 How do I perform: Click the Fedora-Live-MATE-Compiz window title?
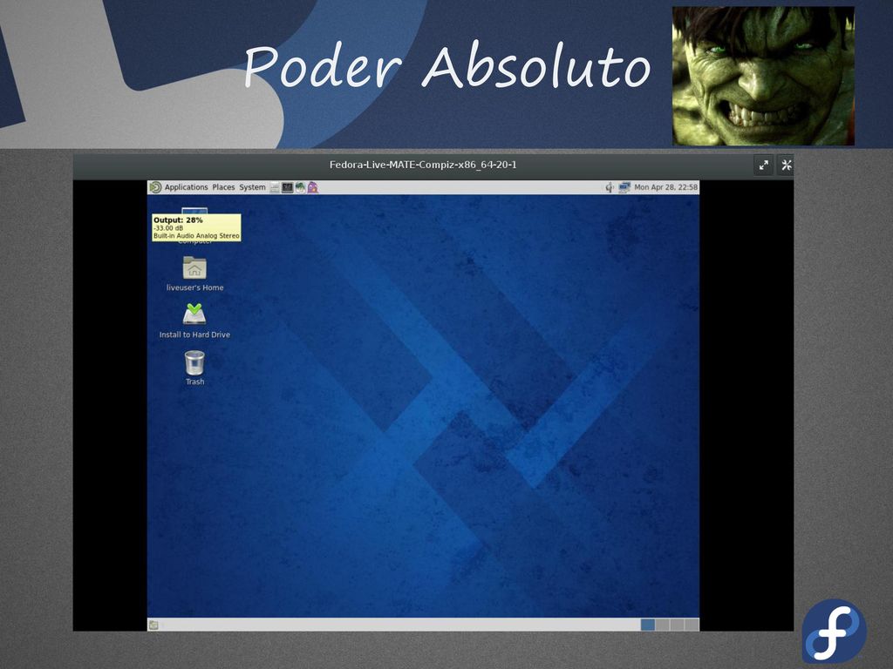(423, 165)
